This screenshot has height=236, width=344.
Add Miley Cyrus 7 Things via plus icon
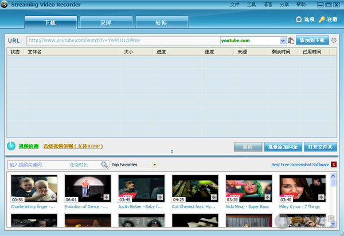coord(321,197)
